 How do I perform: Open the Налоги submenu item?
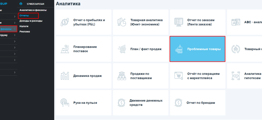(24, 26)
